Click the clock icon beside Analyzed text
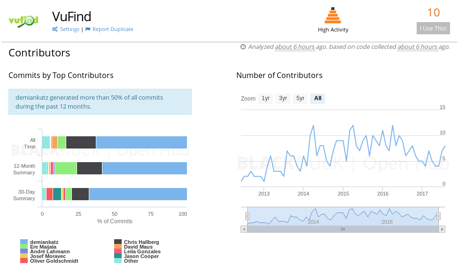 click(x=243, y=47)
